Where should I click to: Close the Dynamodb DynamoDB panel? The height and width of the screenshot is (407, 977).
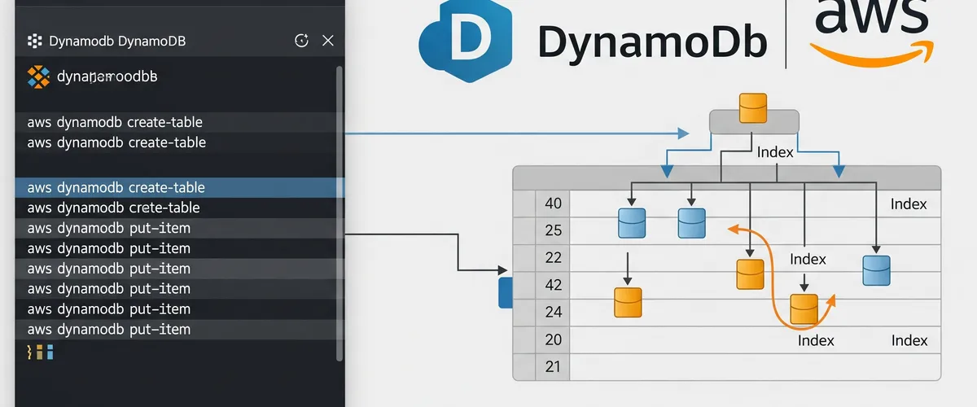point(328,41)
